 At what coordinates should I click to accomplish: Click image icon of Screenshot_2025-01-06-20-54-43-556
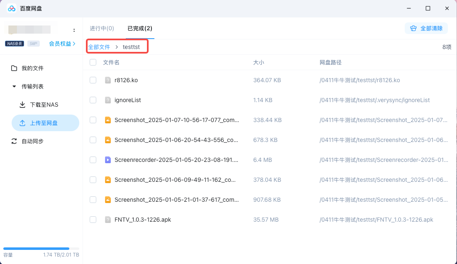(x=108, y=140)
